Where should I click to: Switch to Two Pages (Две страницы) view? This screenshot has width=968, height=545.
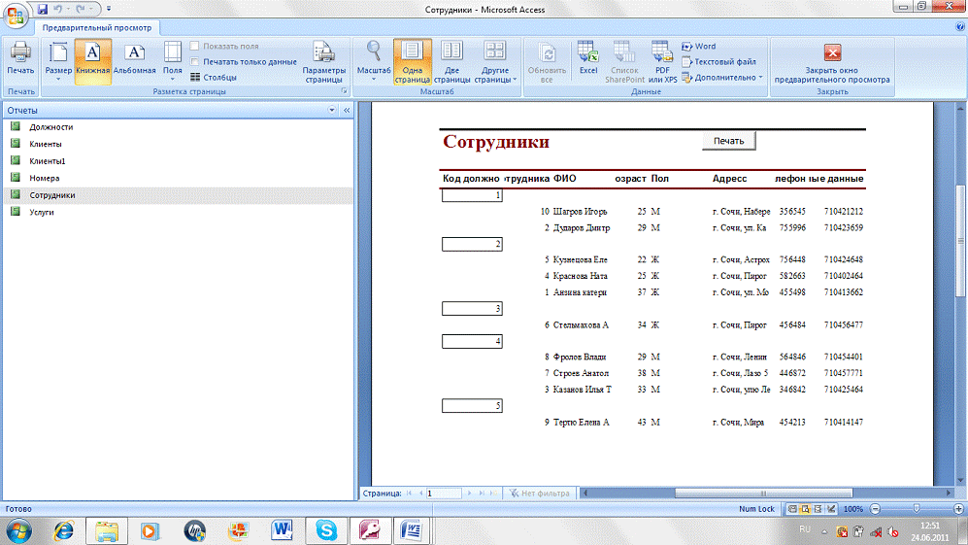click(451, 60)
